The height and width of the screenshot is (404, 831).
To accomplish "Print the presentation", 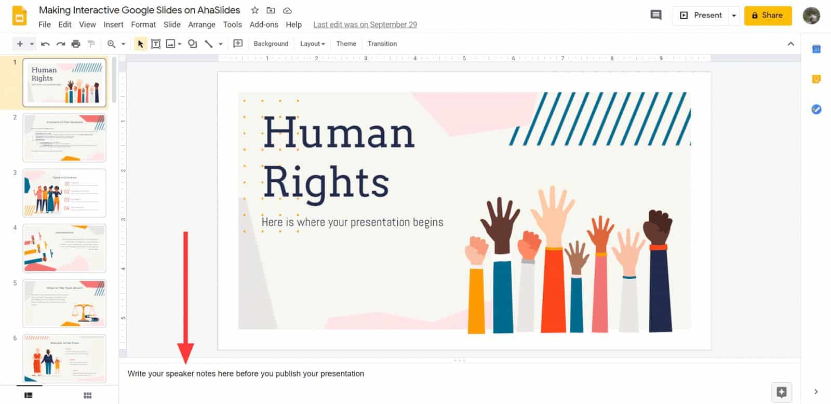I will 76,44.
